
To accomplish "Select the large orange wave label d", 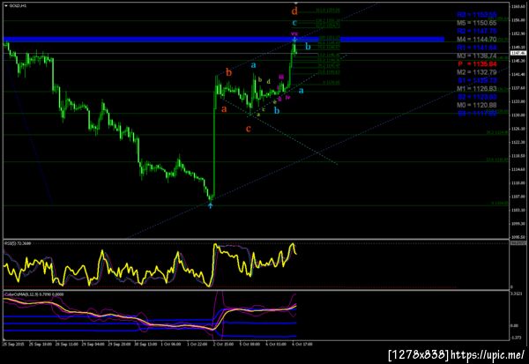I will [x=294, y=11].
